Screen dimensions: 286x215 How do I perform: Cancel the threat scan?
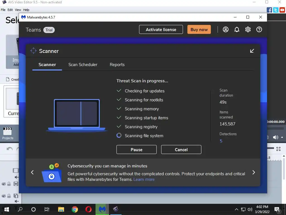(x=181, y=149)
